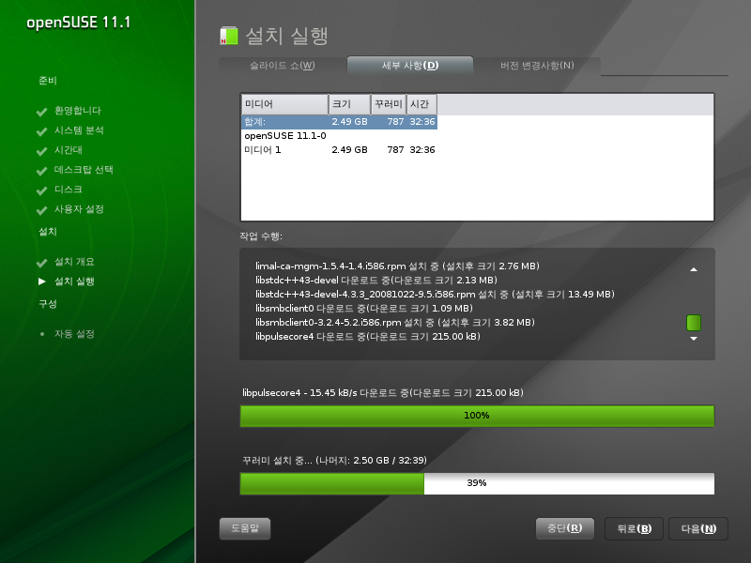Click the 뒤로(B) back button
Viewport: 751px width, 563px height.
click(x=634, y=528)
